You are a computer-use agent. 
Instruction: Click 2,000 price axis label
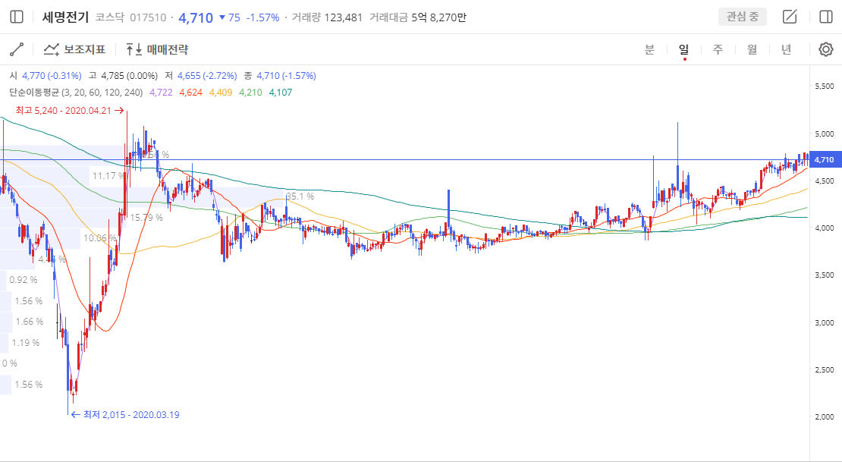[825, 416]
